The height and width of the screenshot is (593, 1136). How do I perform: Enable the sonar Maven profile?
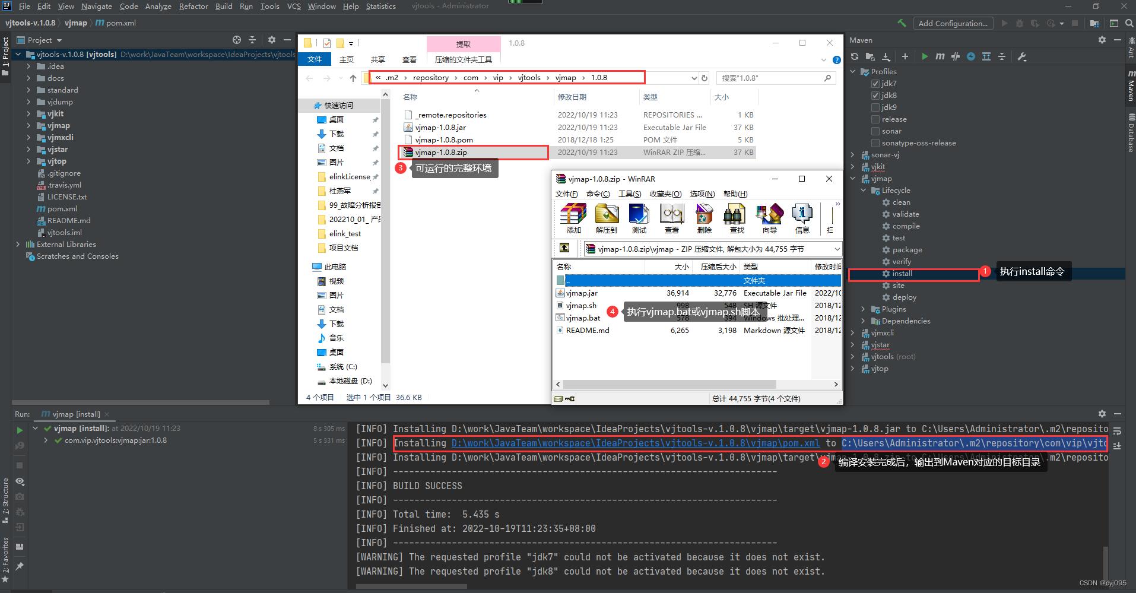[875, 131]
